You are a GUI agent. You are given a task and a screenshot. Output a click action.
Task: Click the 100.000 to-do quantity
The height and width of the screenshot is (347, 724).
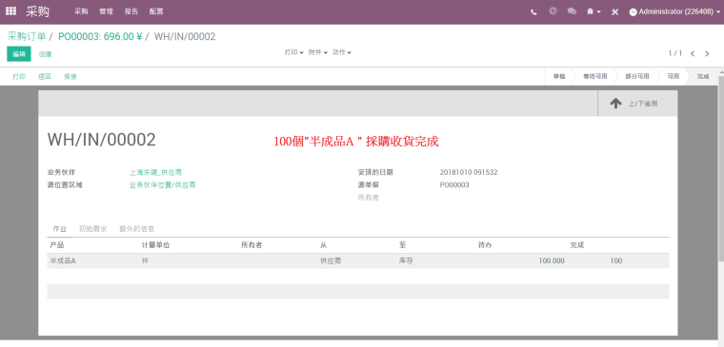[552, 260]
